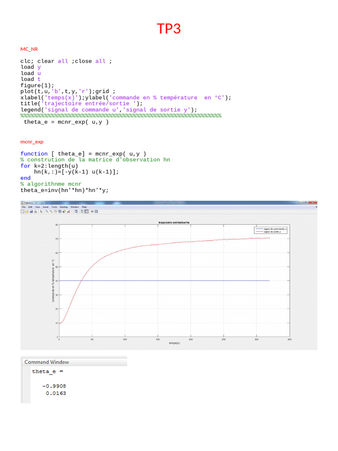Select the Rotate 3D tool

coord(60,211)
